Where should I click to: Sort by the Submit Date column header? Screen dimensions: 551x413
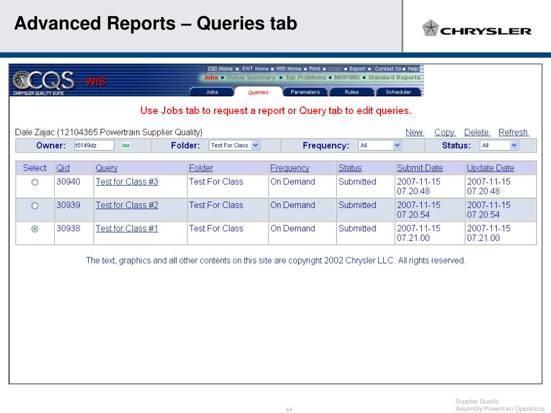420,168
